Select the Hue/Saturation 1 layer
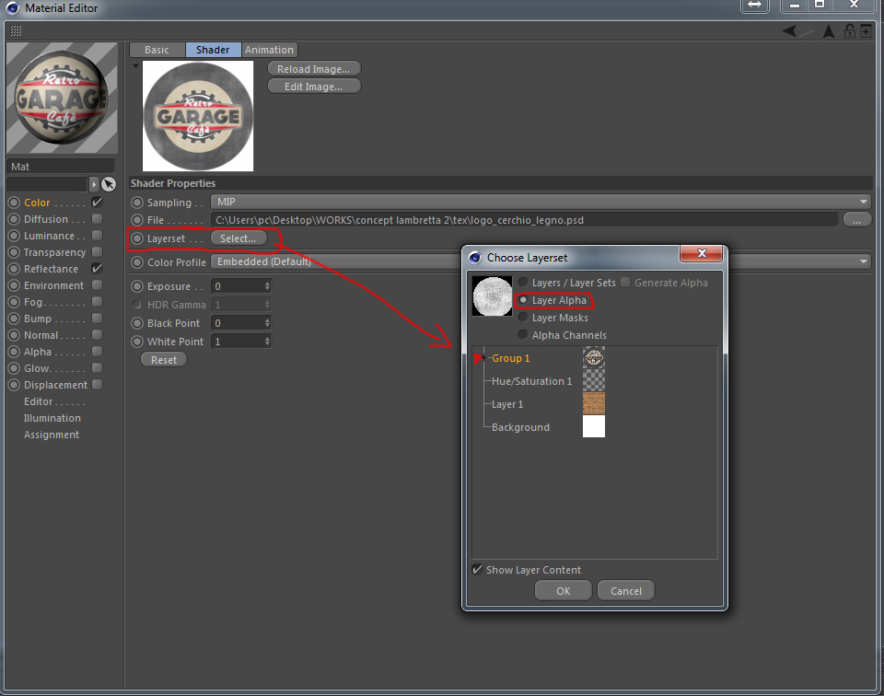 (x=531, y=381)
